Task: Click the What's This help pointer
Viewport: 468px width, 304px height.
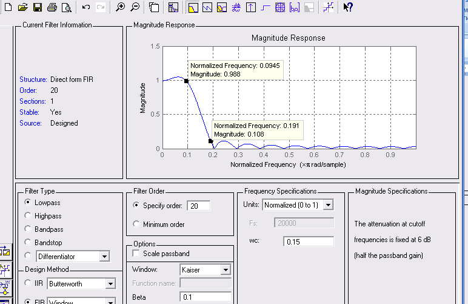Action: [x=348, y=7]
